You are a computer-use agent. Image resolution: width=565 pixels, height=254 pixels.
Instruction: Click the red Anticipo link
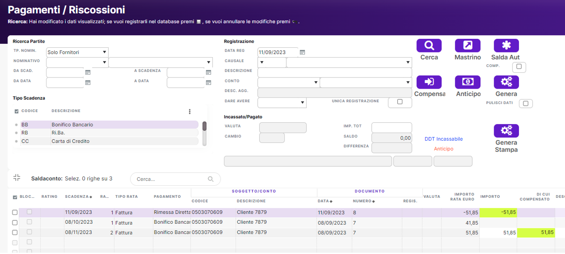tap(443, 149)
